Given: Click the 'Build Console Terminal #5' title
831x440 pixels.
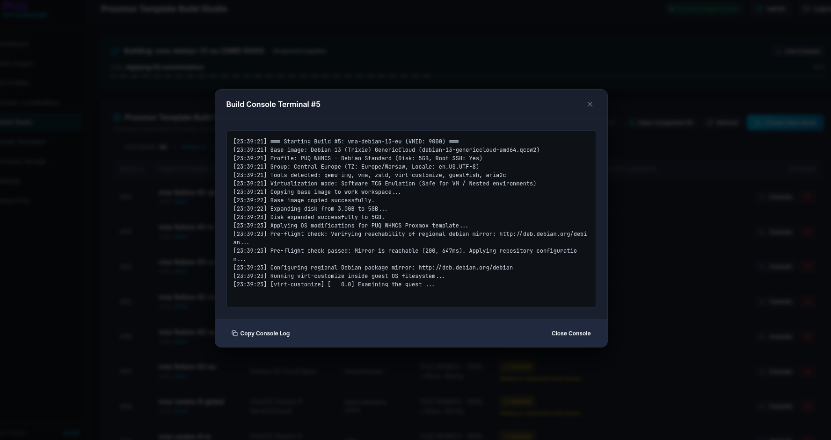Looking at the screenshot, I should point(273,104).
